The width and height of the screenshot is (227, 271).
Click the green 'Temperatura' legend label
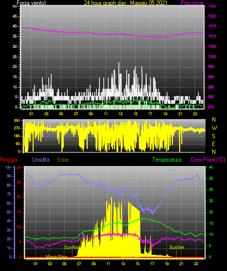pos(167,160)
